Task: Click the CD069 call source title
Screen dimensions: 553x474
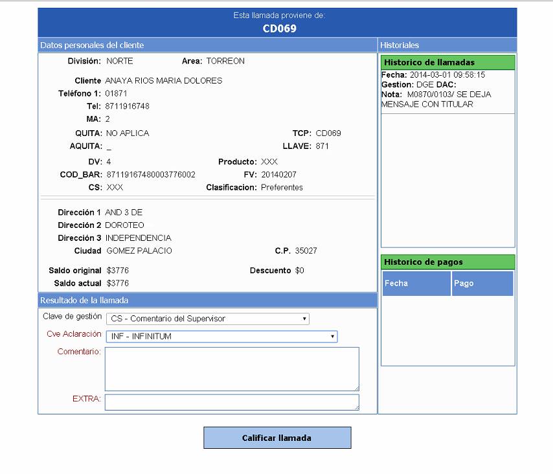Action: 279,28
